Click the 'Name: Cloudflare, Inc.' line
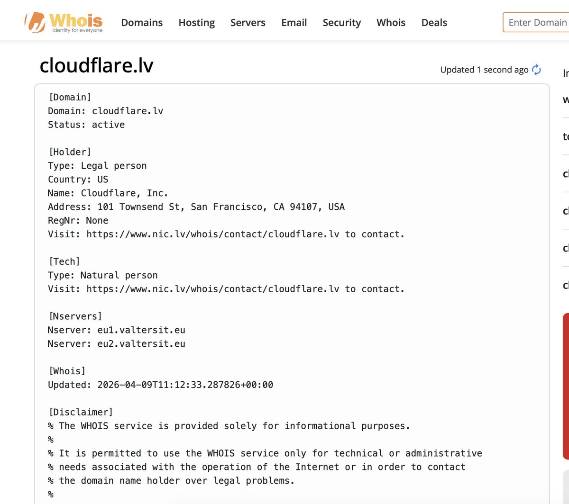Screen dimensions: 569x504 click(108, 193)
